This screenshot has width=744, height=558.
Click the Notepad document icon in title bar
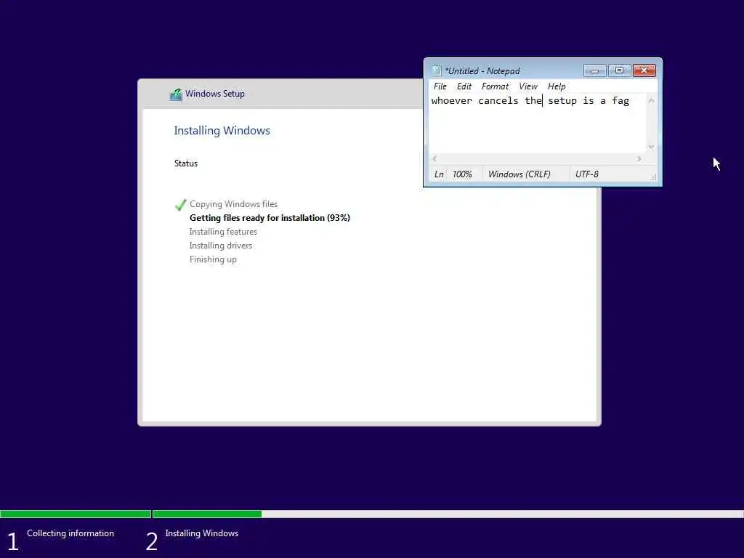click(x=437, y=70)
